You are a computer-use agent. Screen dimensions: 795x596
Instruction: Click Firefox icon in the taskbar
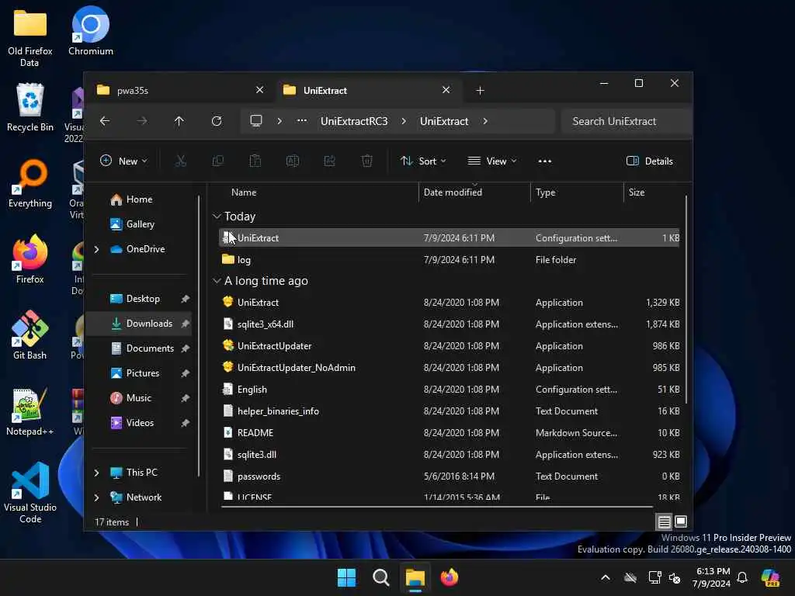pyautogui.click(x=450, y=577)
